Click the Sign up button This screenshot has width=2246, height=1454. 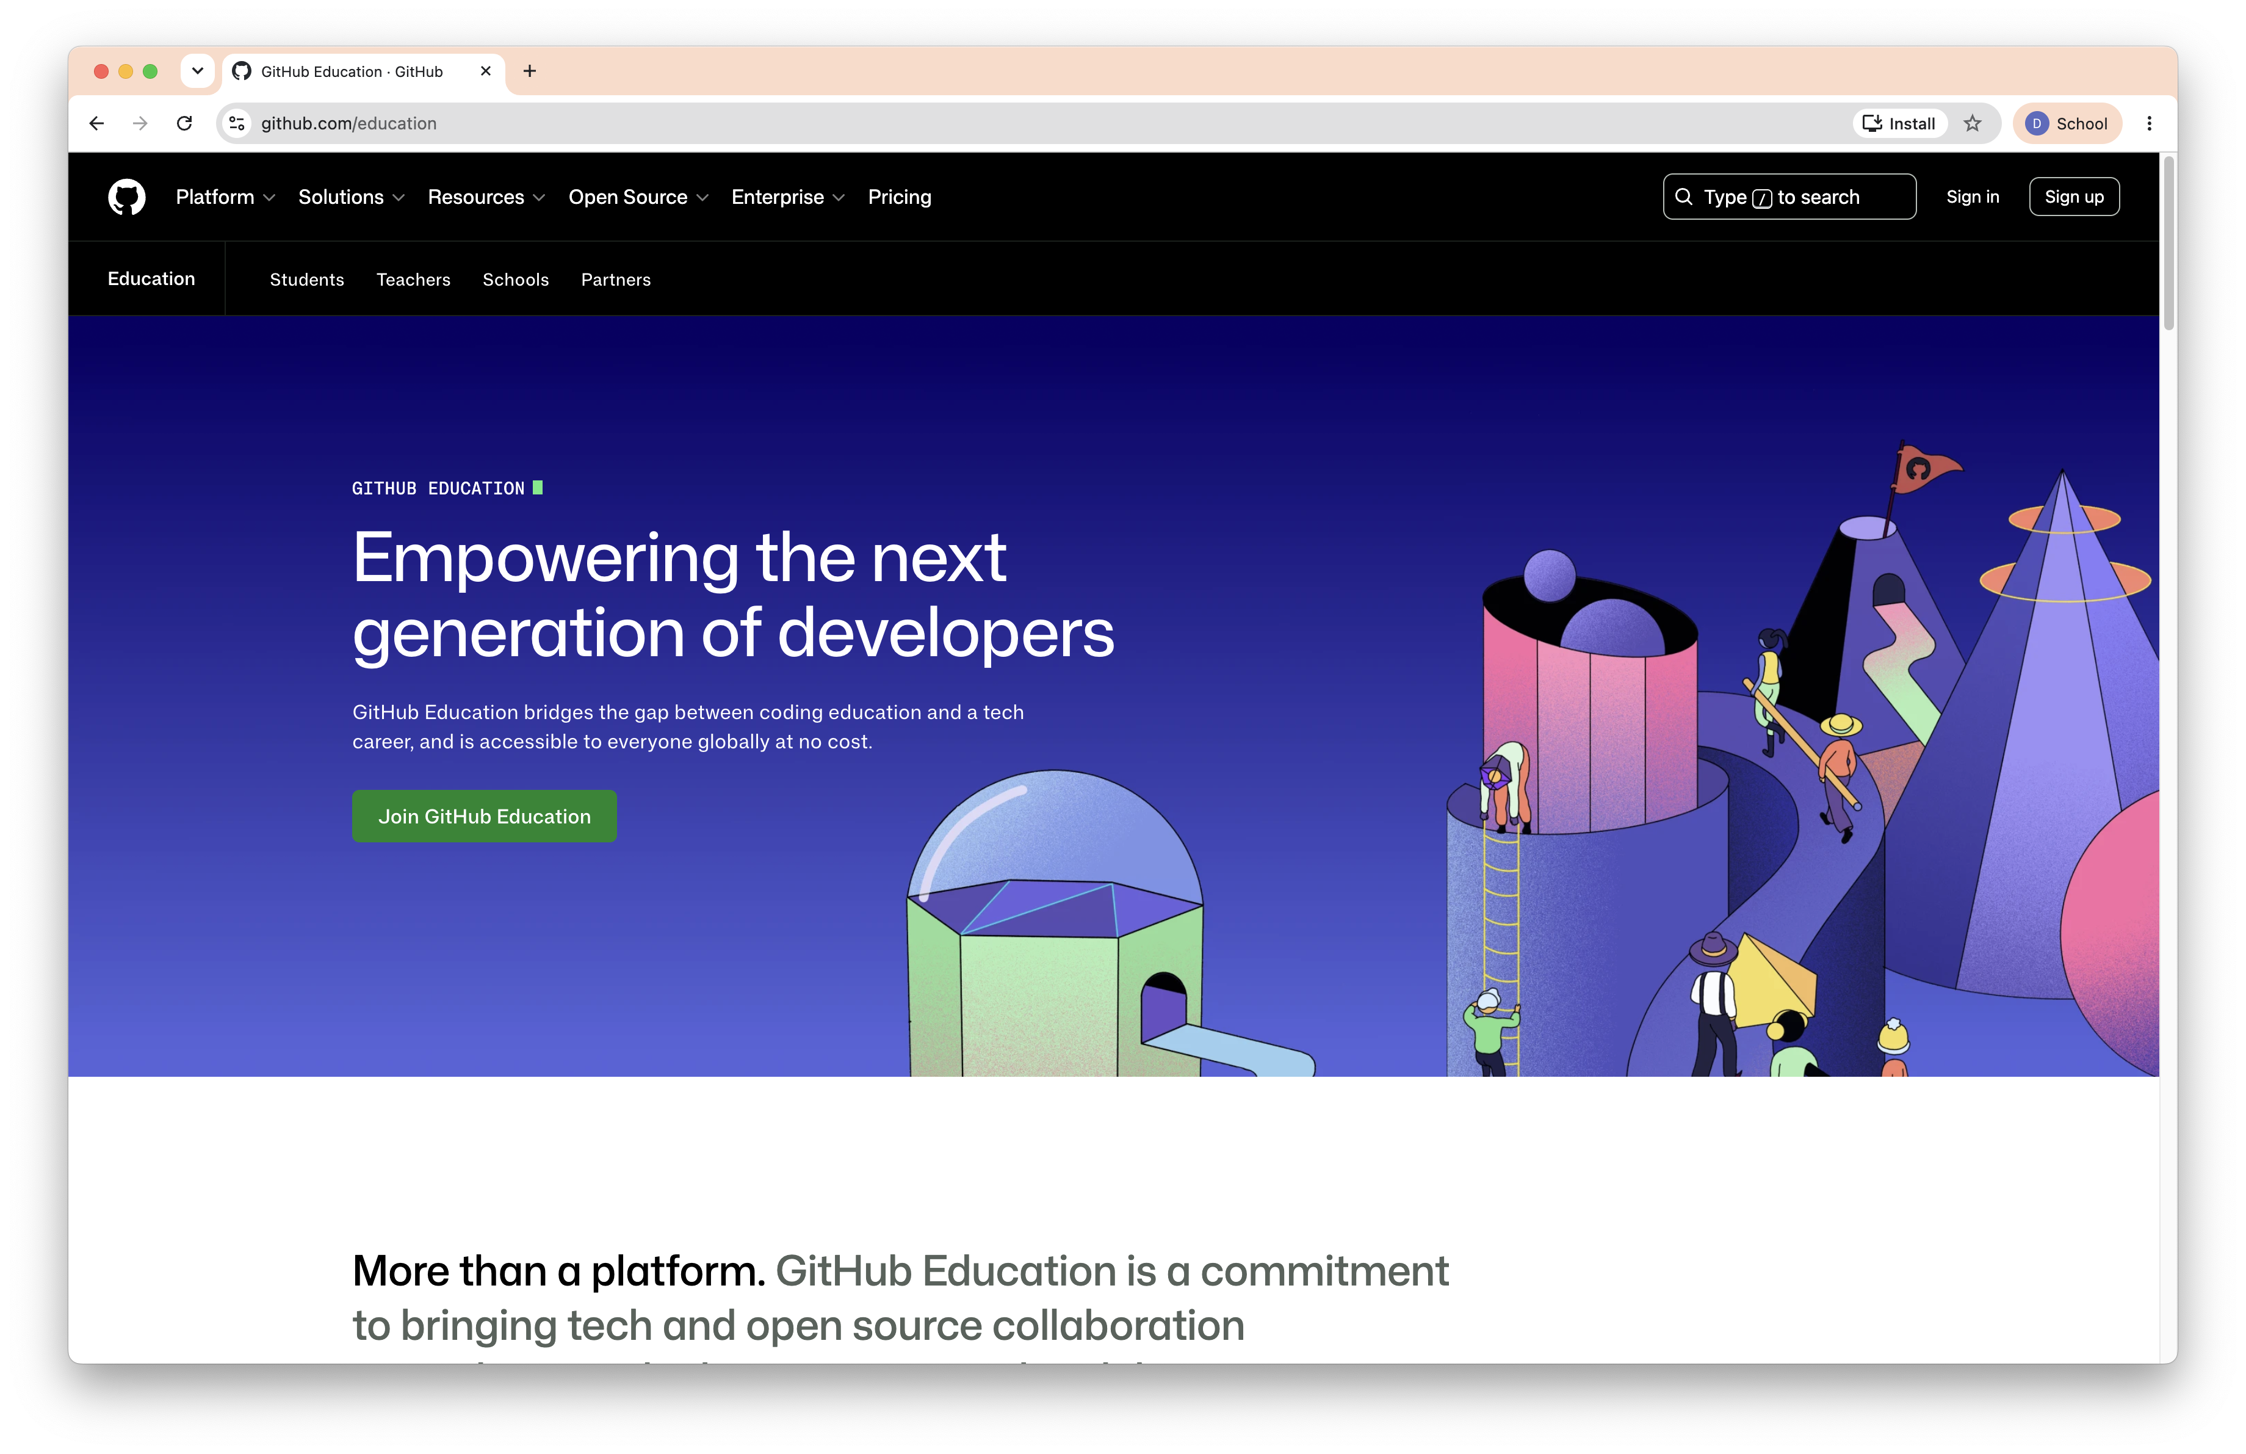(2074, 197)
